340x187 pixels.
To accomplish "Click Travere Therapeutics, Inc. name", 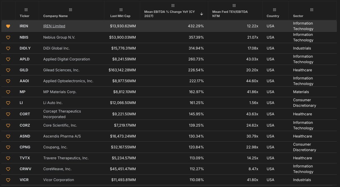I will [66, 158].
